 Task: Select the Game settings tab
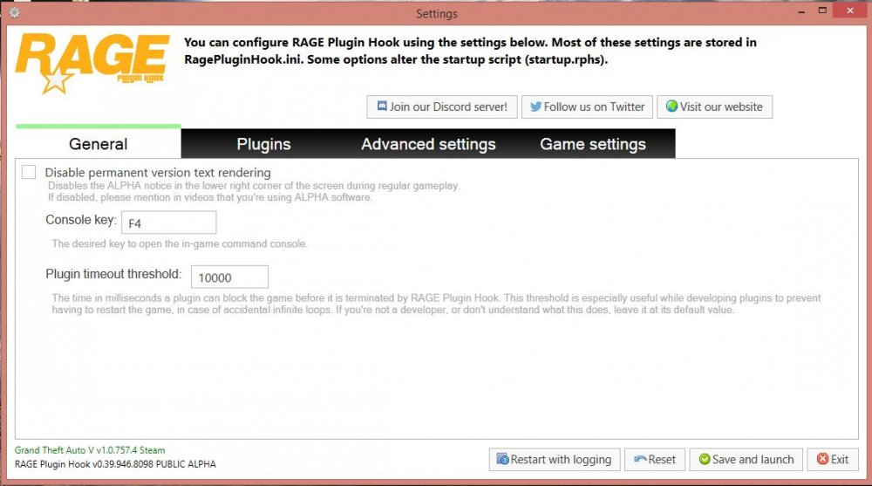(x=593, y=144)
